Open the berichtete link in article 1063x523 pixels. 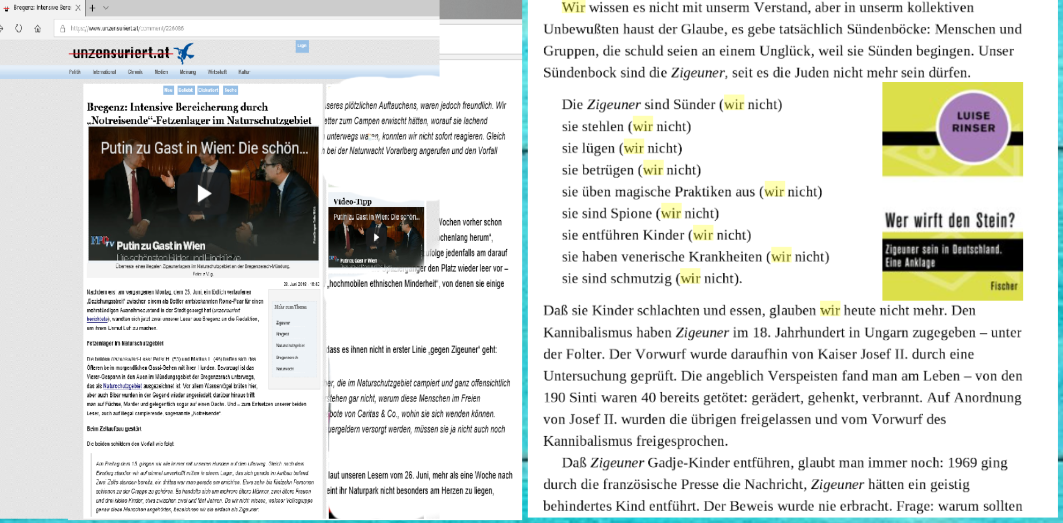click(97, 319)
